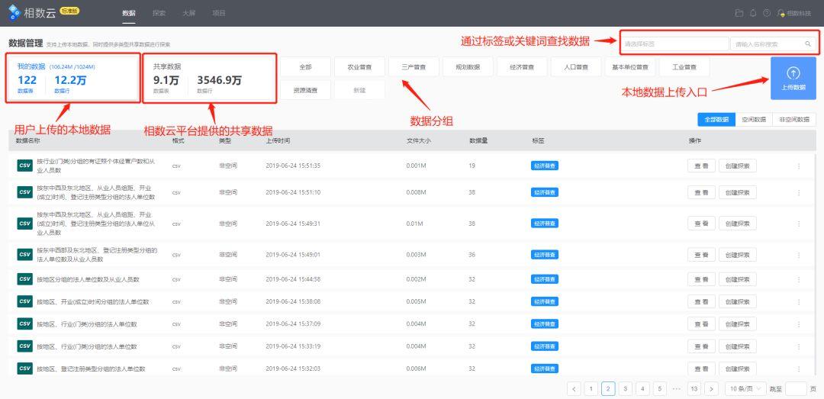Switch to the 探索 top tab
The image size is (824, 399).
coord(159,13)
